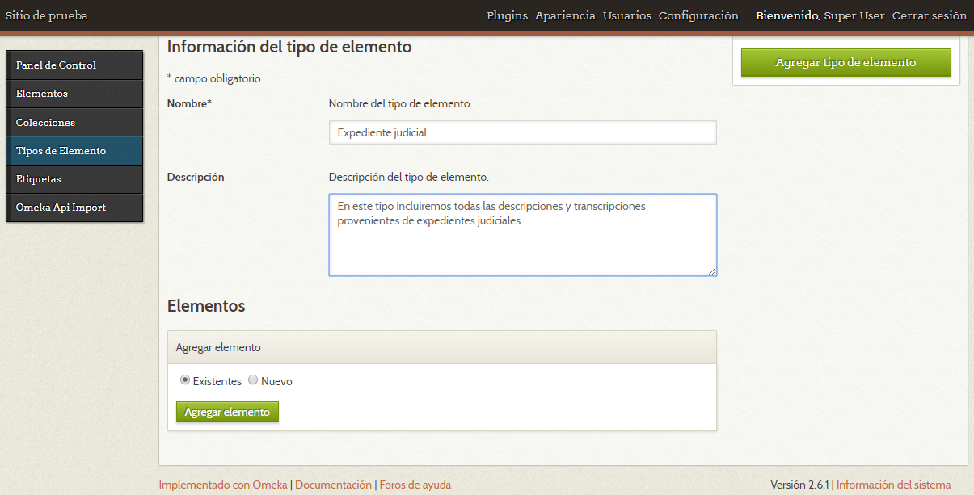Open the Documentación link
Screen dimensions: 974x495
333,485
